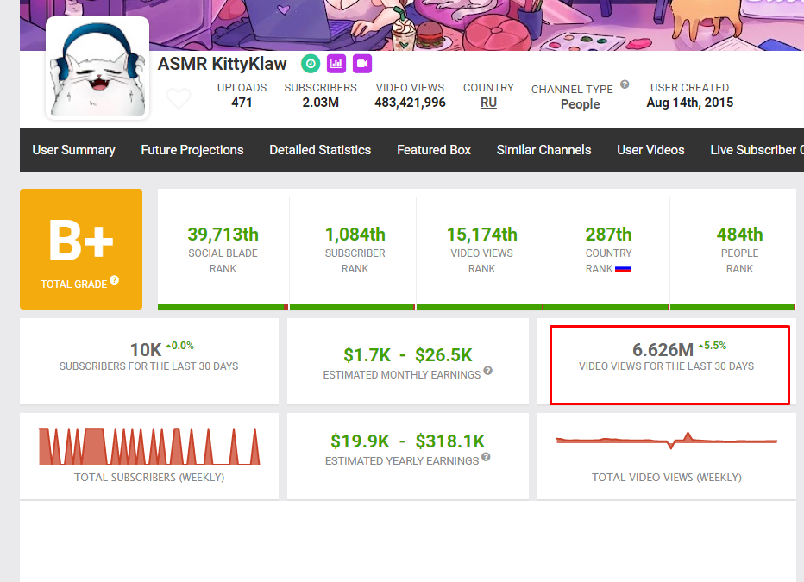Click the purple bar chart icon beside channel name

pyautogui.click(x=336, y=64)
